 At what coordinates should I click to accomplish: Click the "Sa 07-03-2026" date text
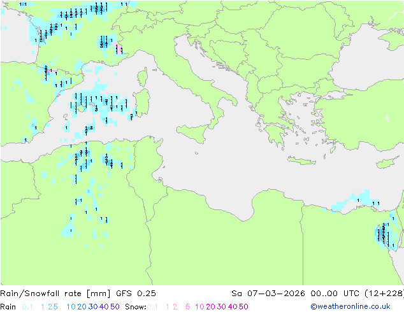coord(268,294)
